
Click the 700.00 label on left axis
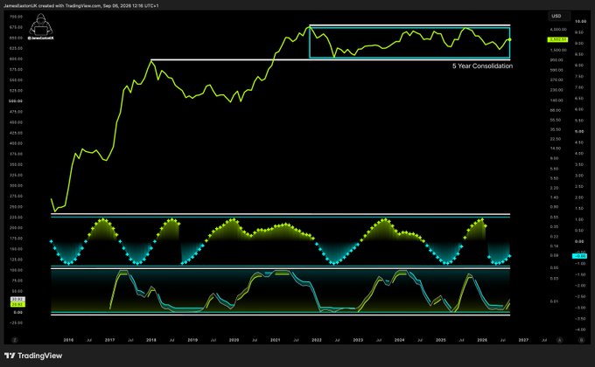[16, 17]
